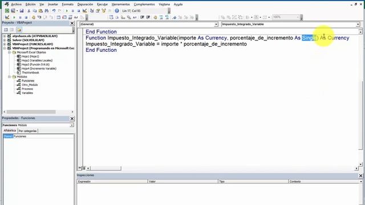Click the (Name) property value Funciones
The height and width of the screenshot is (205, 365).
43,136
